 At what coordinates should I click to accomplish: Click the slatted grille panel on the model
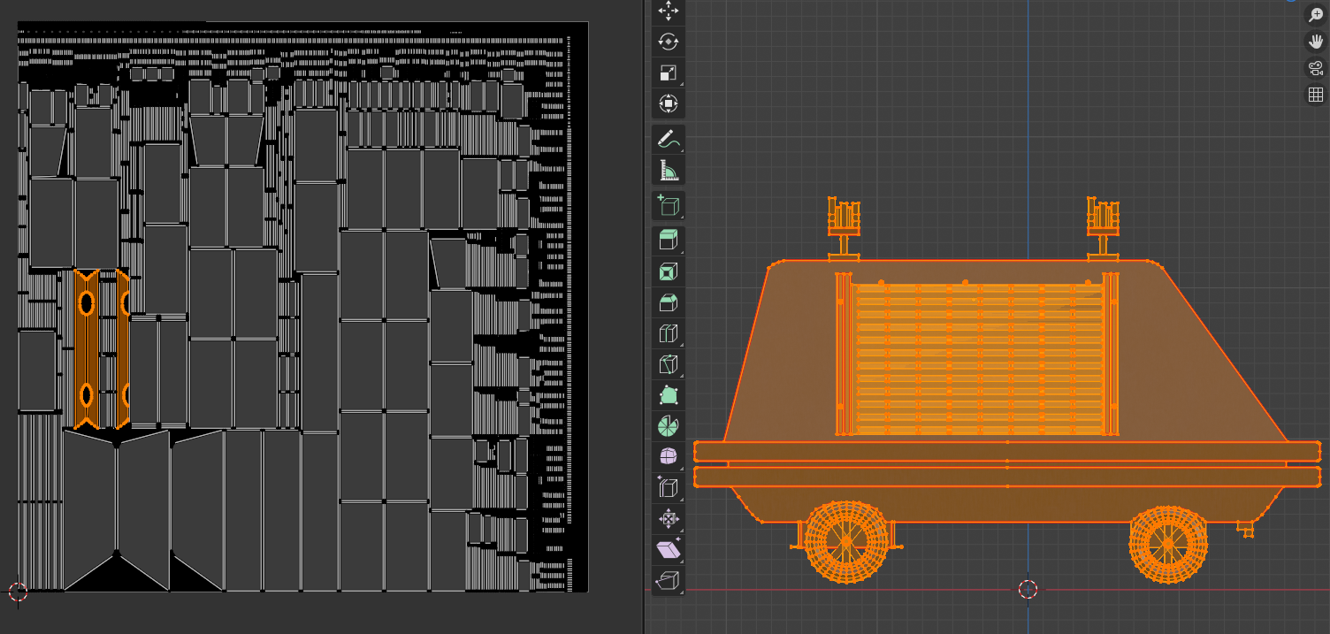pos(979,359)
